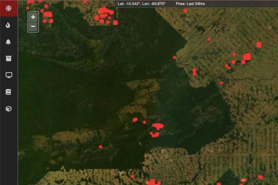Zoom out with the minus button

click(x=33, y=26)
